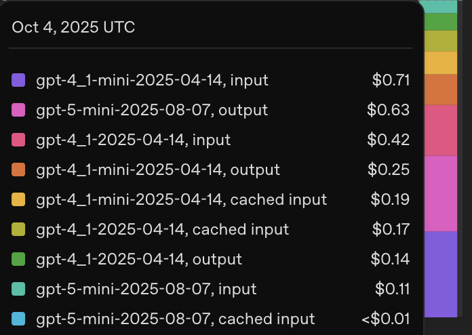Click the olive legend swatch for gpt-4_1 cached input
Image resolution: width=472 pixels, height=335 pixels.
19,229
